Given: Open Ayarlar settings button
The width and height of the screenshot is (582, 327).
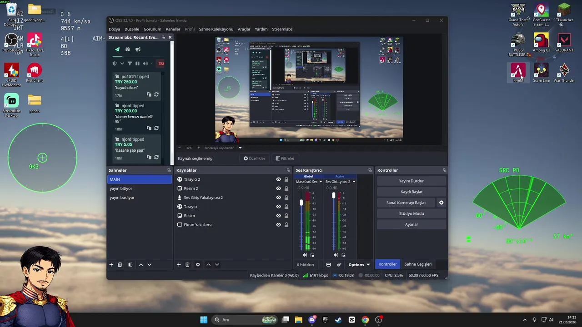Looking at the screenshot, I should pyautogui.click(x=411, y=224).
